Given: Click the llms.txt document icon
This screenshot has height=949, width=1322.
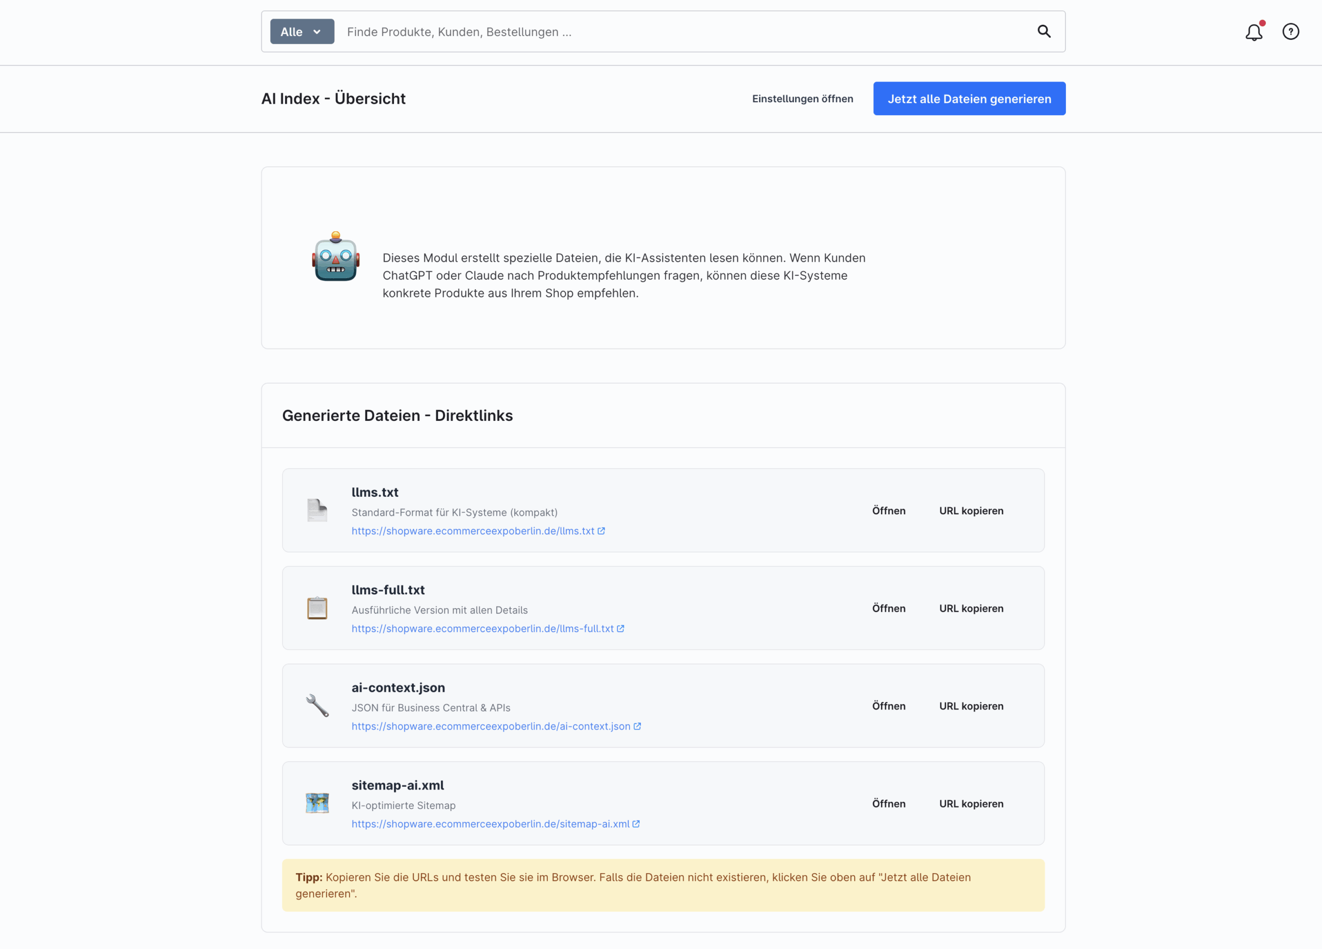Looking at the screenshot, I should point(317,510).
